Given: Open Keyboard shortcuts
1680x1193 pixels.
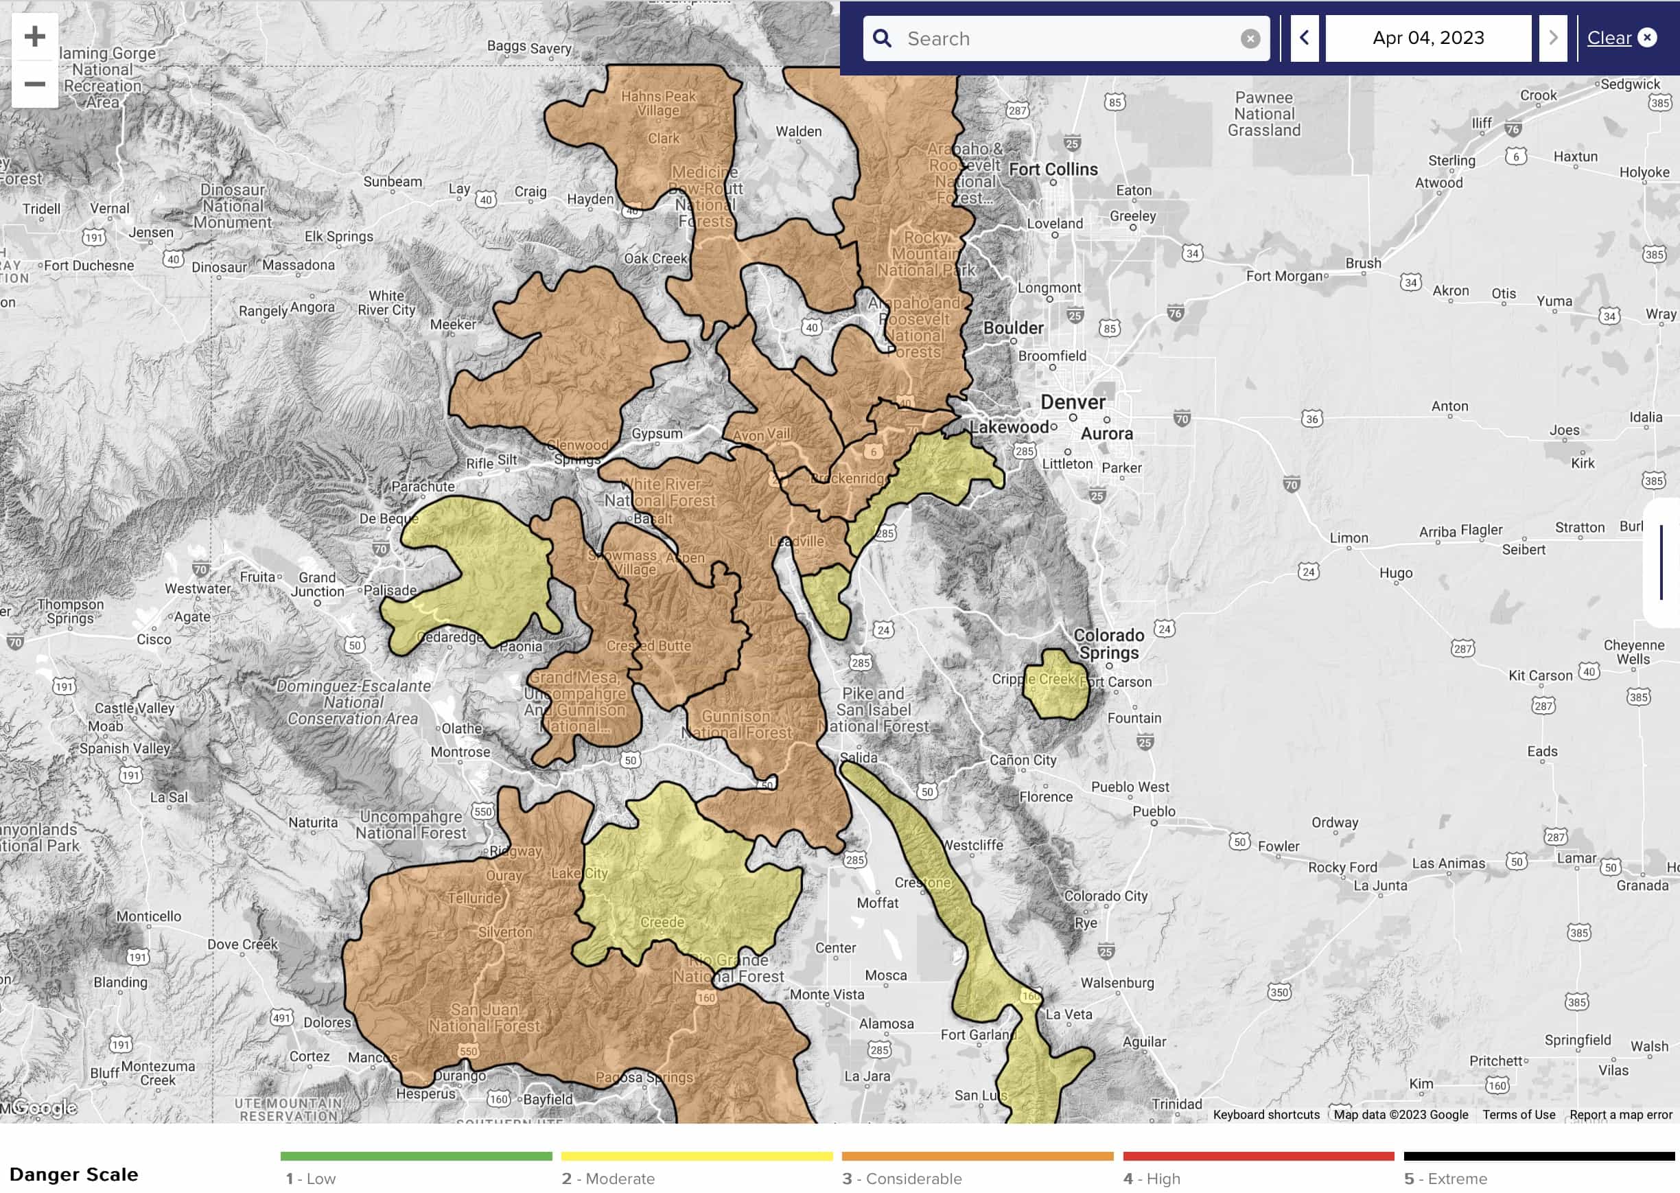Looking at the screenshot, I should point(1266,1114).
